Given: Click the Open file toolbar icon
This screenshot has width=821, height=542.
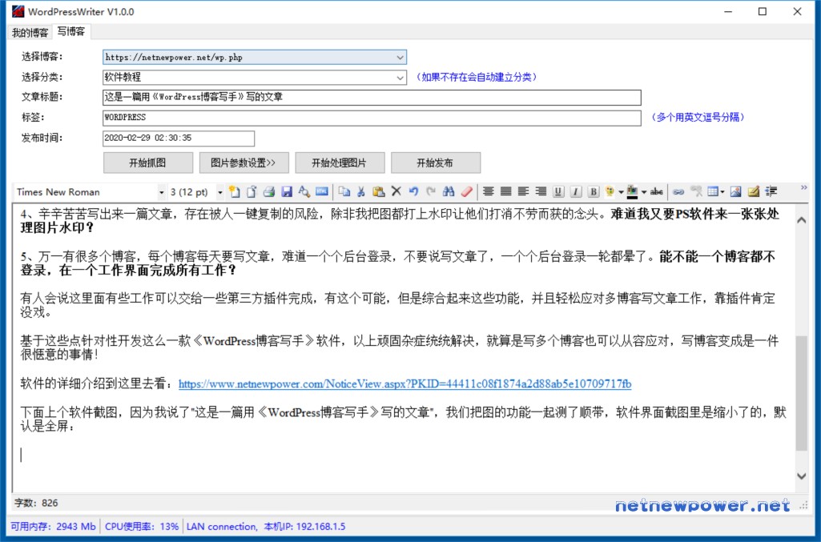Looking at the screenshot, I should (x=252, y=191).
